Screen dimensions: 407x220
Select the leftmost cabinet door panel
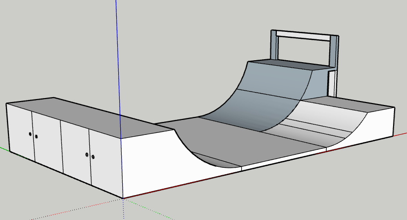tap(20, 132)
